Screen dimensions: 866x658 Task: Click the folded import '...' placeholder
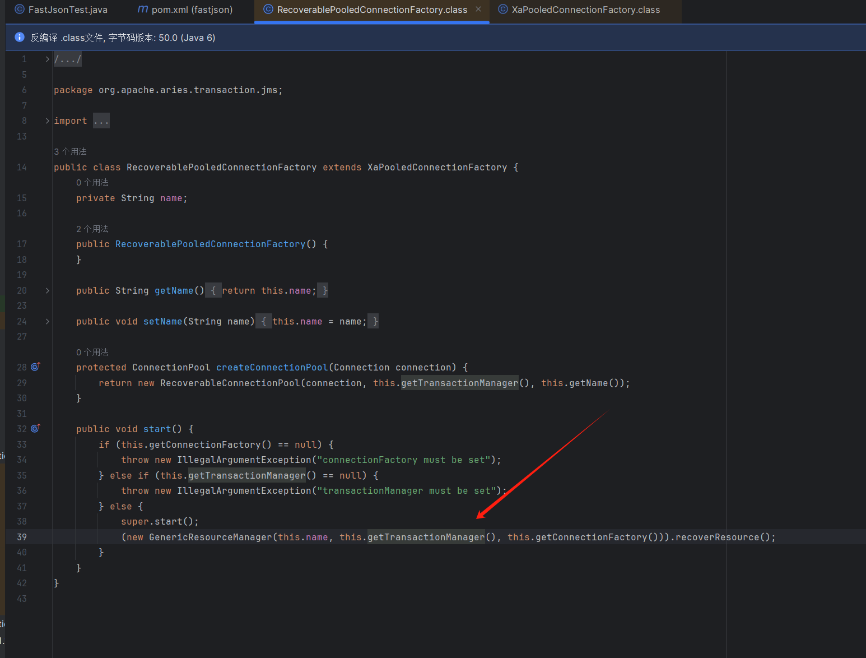click(101, 121)
